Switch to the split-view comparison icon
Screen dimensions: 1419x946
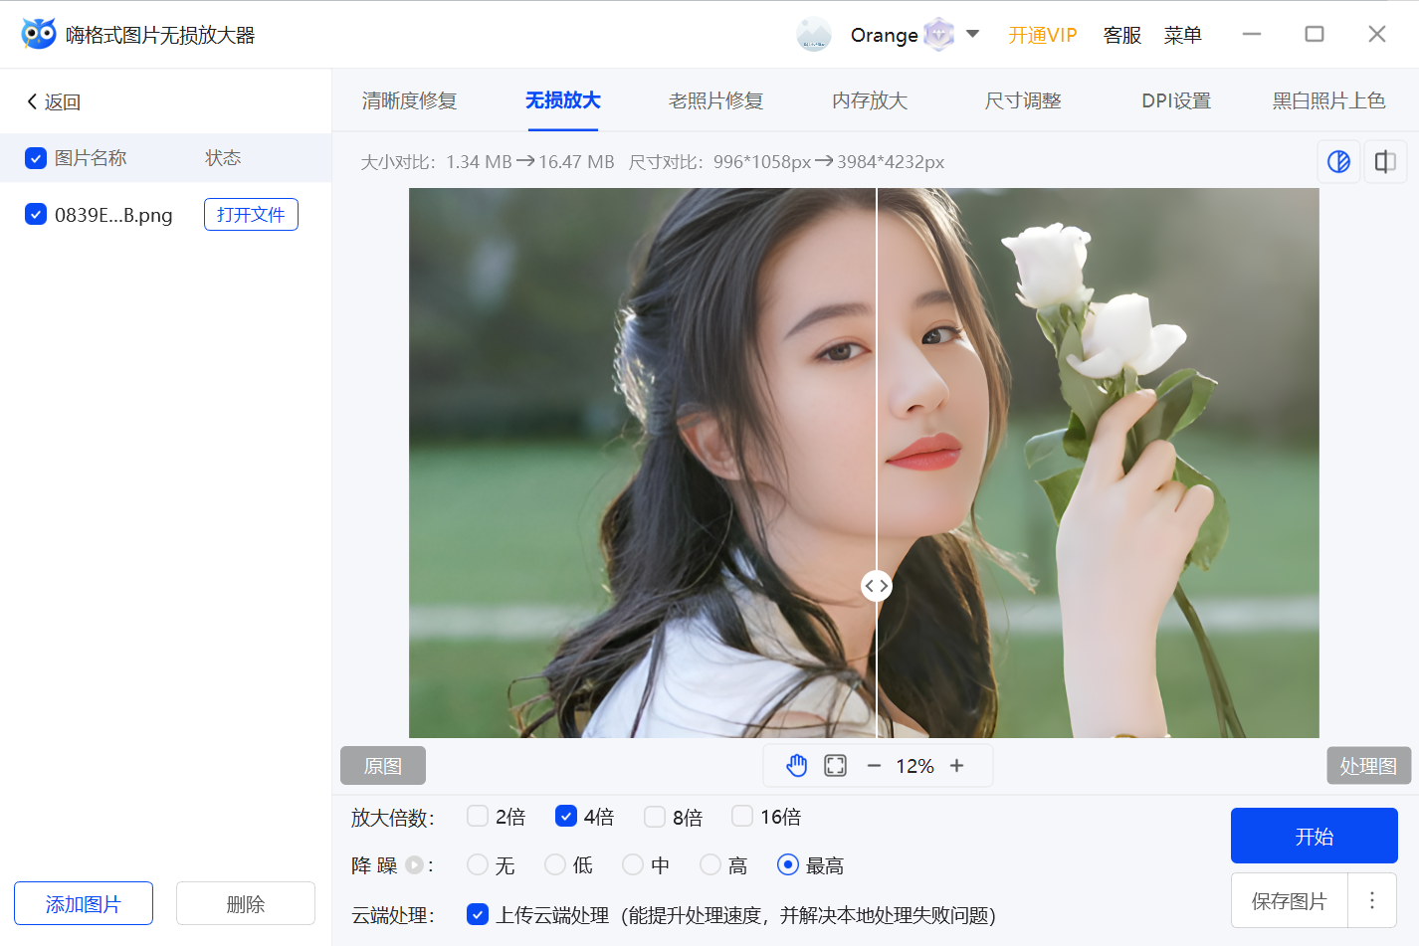(1385, 161)
